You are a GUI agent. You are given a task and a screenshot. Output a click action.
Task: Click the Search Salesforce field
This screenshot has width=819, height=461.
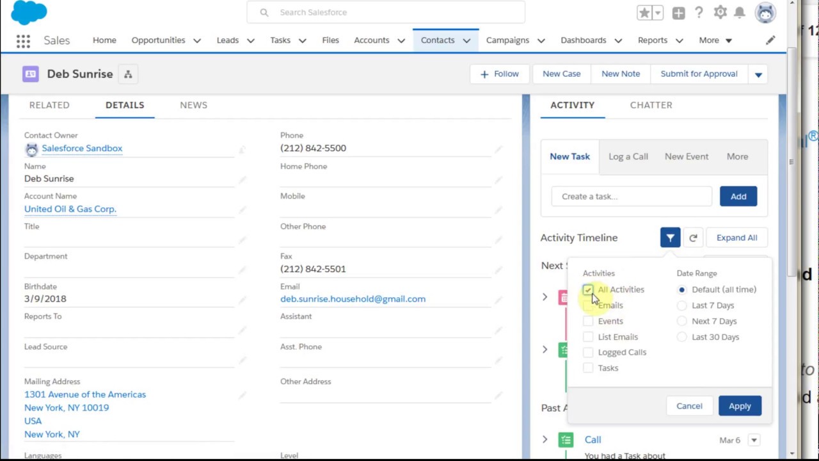click(x=386, y=12)
